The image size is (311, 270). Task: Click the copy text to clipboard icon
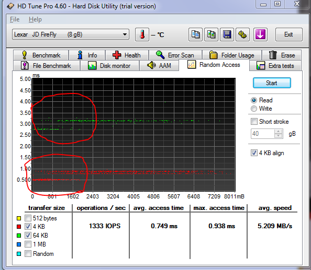[x=195, y=34]
